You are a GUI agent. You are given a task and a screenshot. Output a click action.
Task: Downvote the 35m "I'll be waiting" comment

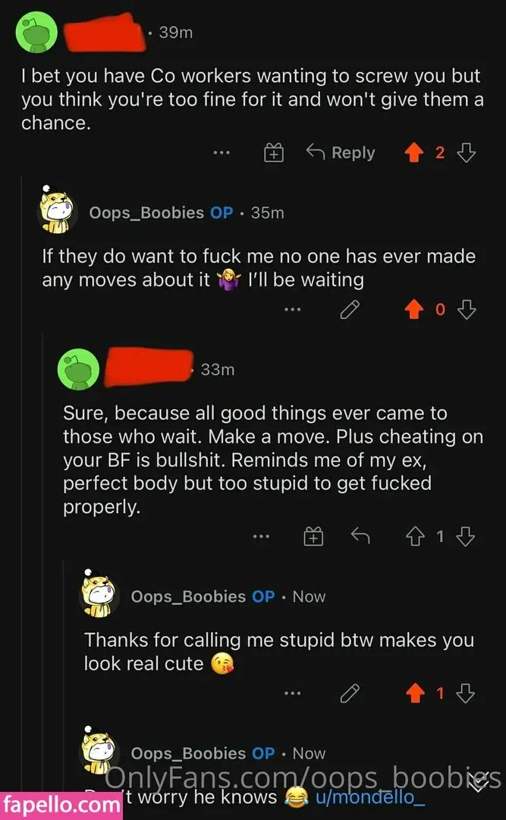[x=467, y=309]
